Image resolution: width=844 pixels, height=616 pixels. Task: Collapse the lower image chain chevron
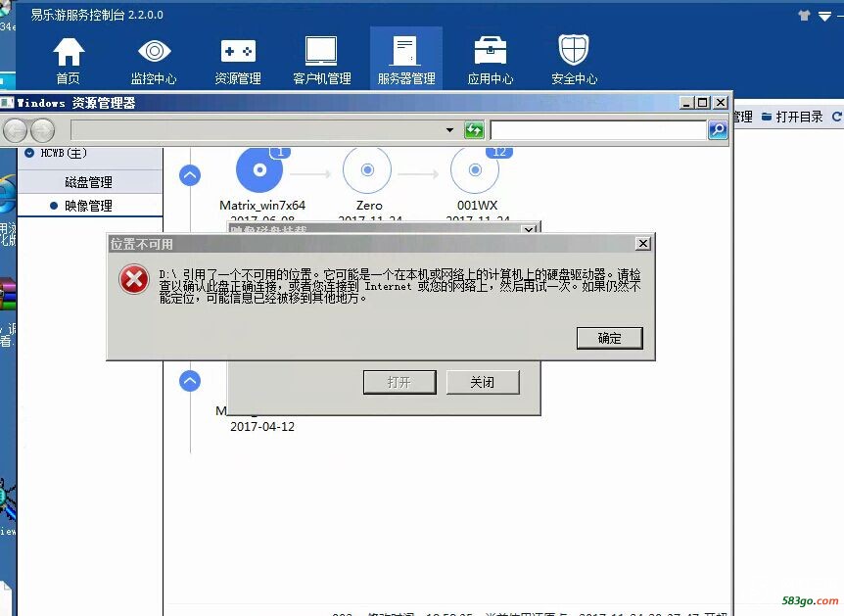[190, 381]
